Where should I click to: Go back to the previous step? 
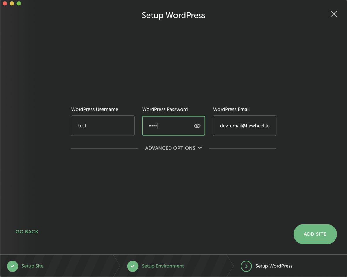(27, 232)
